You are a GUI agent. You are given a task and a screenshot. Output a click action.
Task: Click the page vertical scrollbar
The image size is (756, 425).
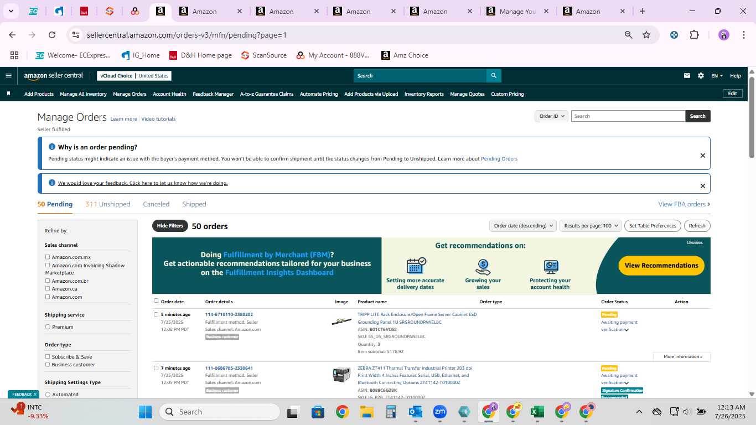(x=752, y=116)
